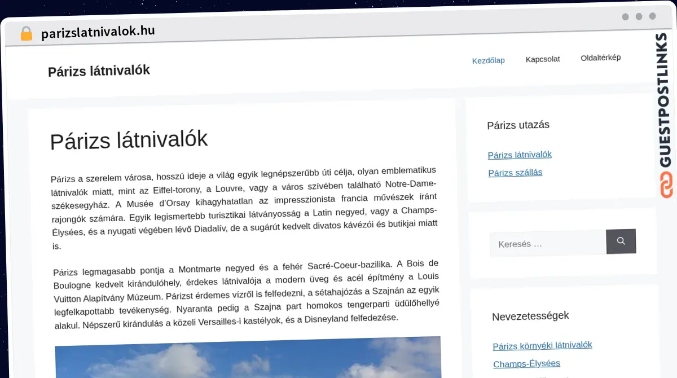Click the blue sky photo below the article
The height and width of the screenshot is (378, 677).
point(248,358)
